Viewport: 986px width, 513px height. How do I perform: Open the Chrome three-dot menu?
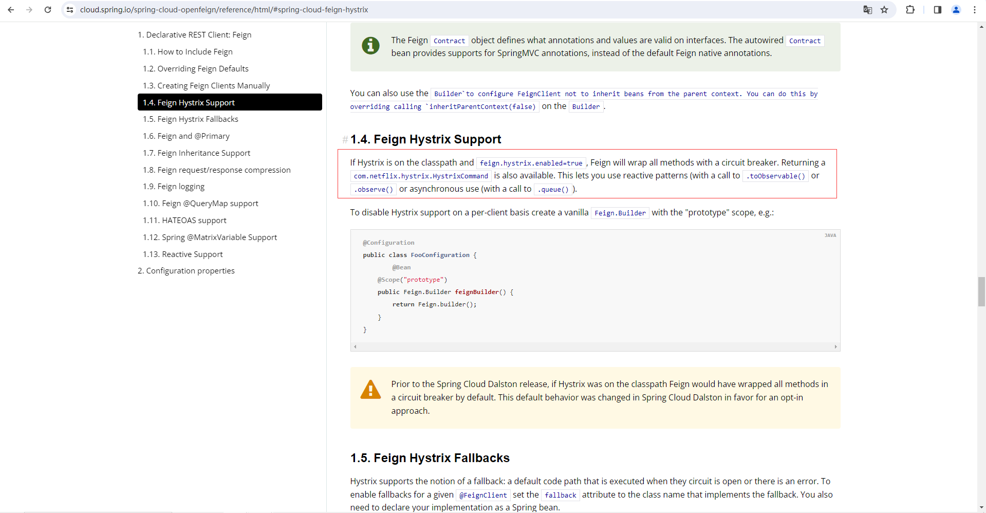pyautogui.click(x=975, y=10)
